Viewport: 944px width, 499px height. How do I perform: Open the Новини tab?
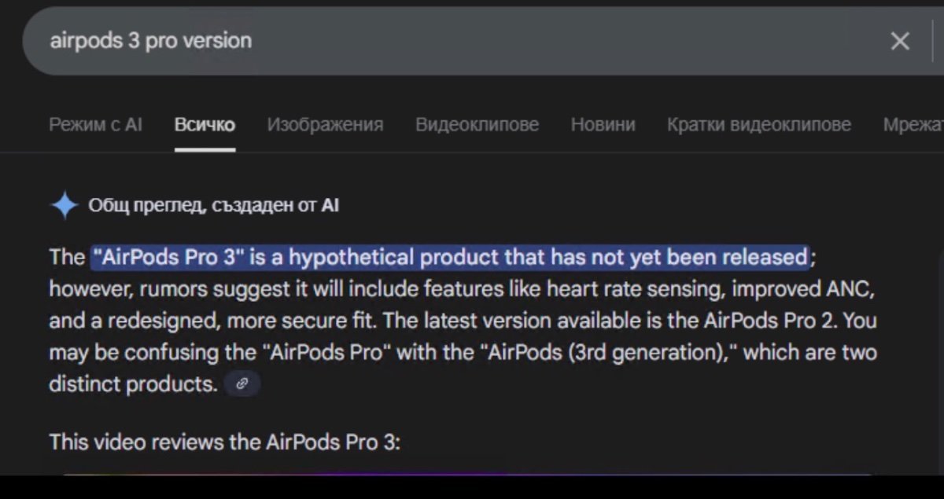click(603, 124)
